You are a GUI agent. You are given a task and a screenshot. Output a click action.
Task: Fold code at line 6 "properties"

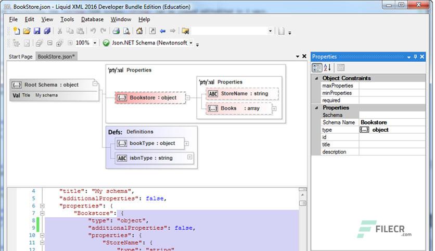click(x=42, y=206)
